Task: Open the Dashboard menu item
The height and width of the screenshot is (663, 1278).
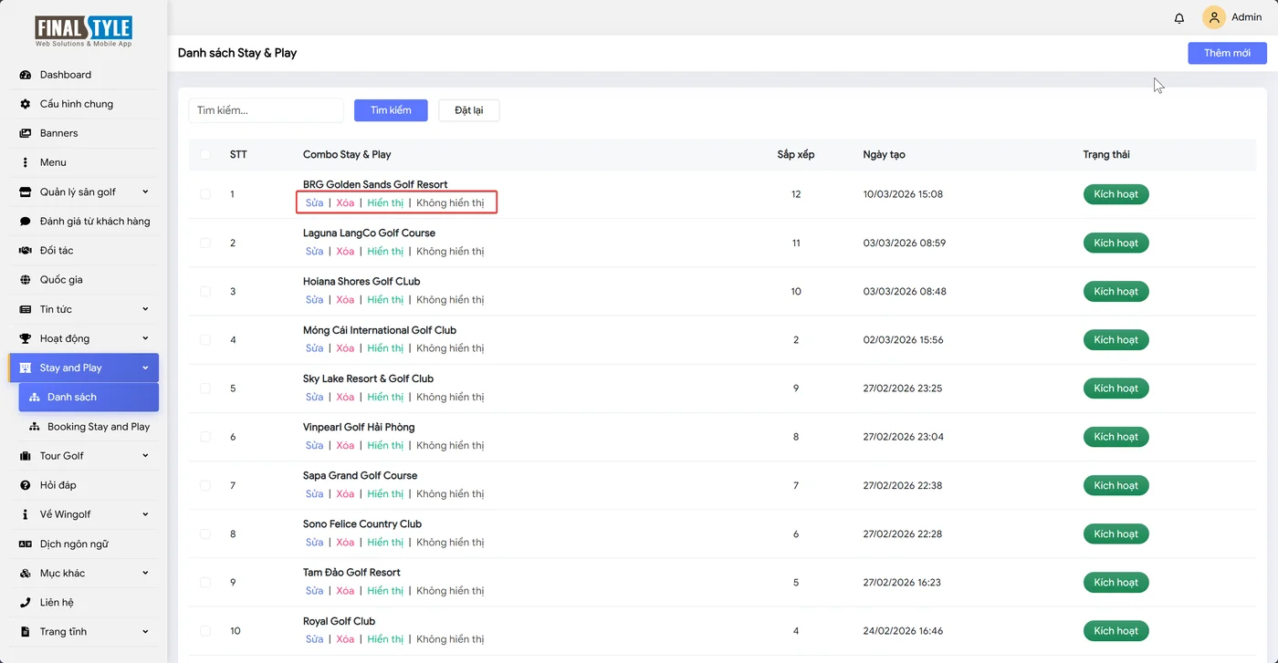Action: coord(83,75)
